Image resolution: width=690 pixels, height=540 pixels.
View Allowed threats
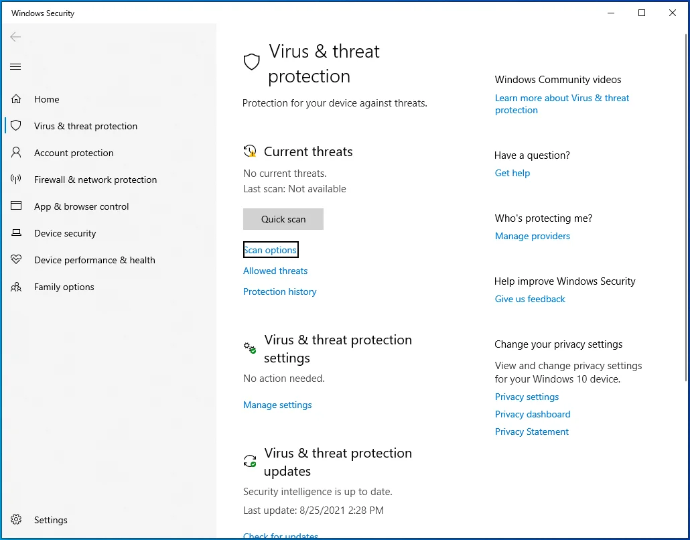[275, 271]
